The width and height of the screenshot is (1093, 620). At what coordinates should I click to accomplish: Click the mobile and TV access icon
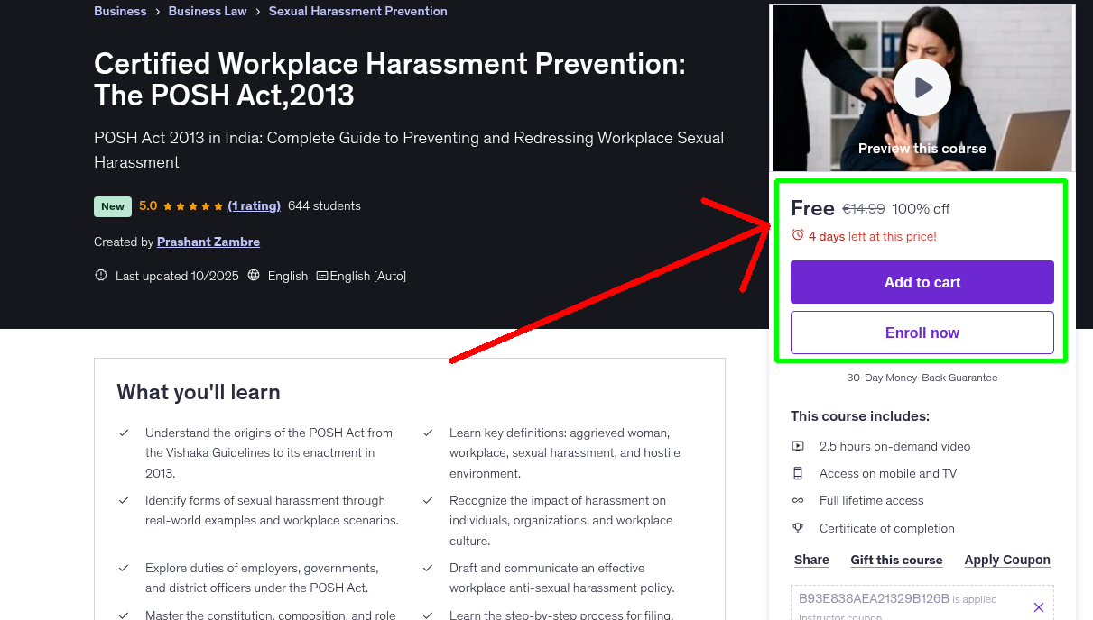pos(798,472)
